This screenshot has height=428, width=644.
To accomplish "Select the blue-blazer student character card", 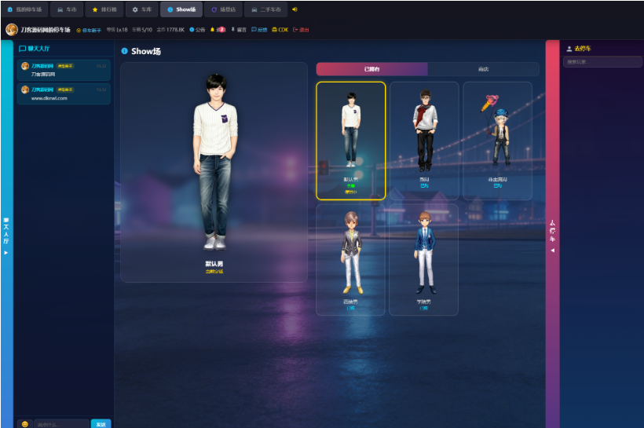I will (423, 260).
